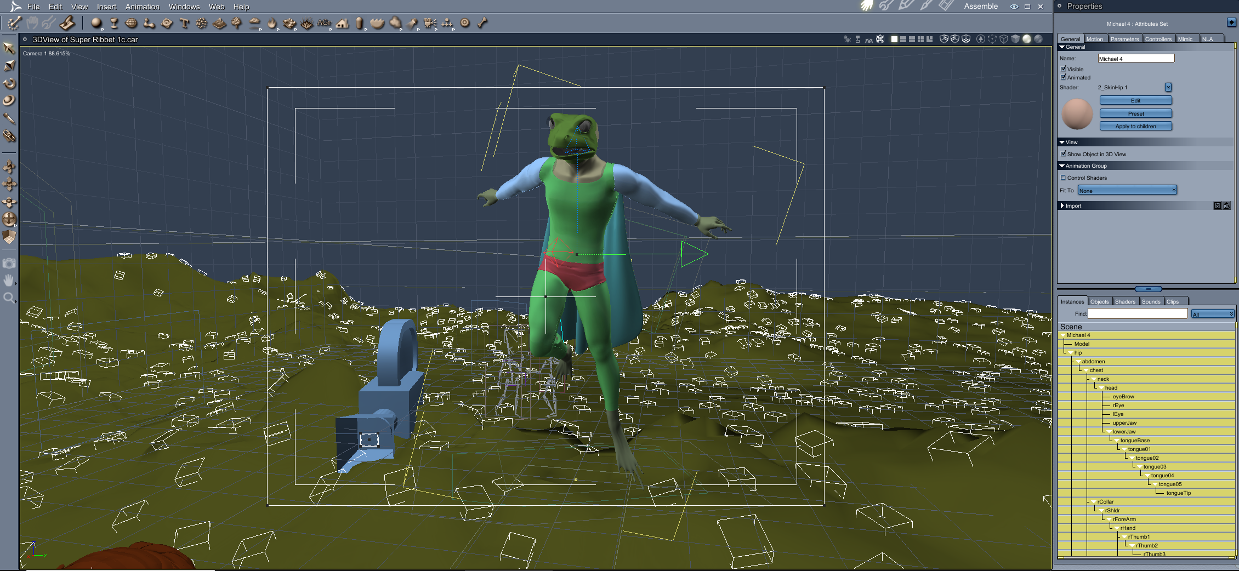Click the shader Preset button
The height and width of the screenshot is (571, 1239).
[1136, 113]
